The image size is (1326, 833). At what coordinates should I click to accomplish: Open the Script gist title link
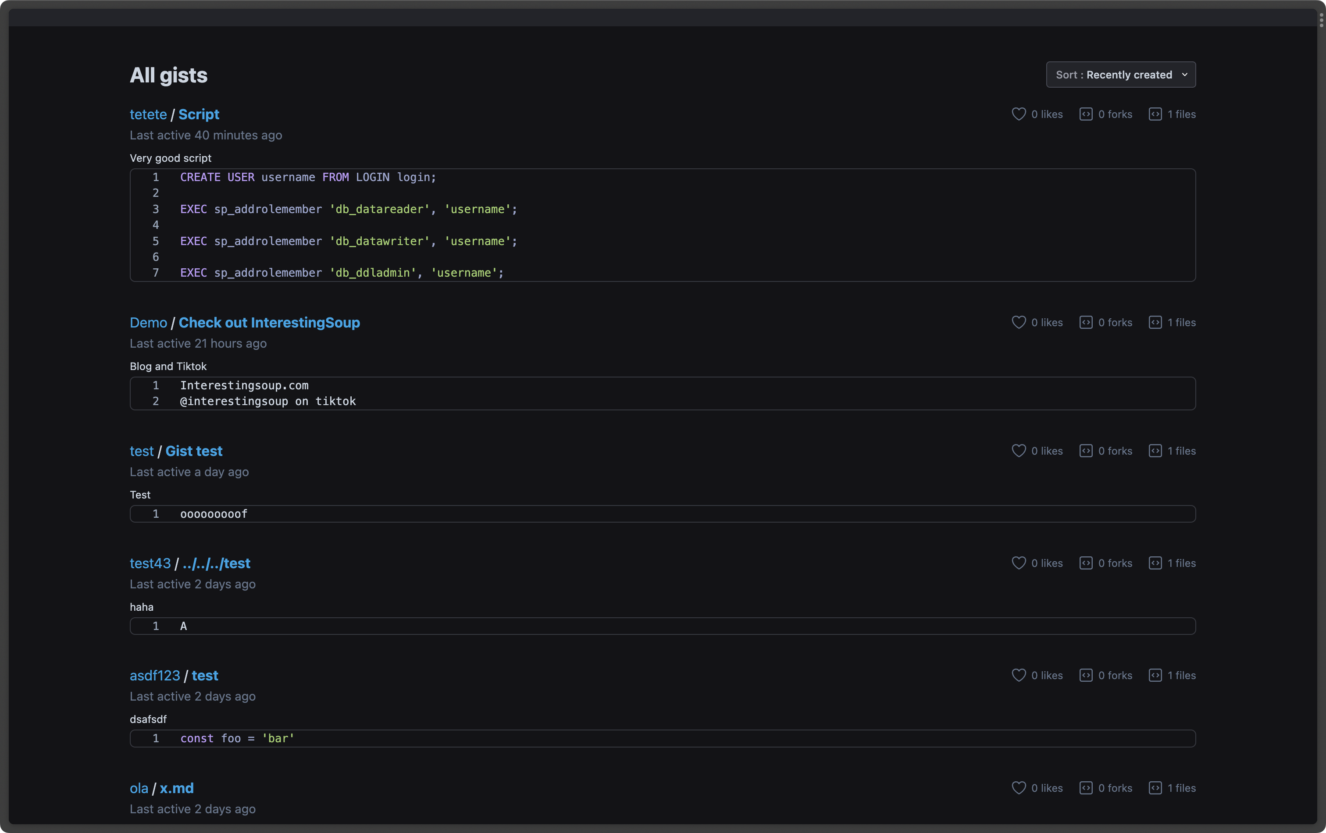(199, 114)
